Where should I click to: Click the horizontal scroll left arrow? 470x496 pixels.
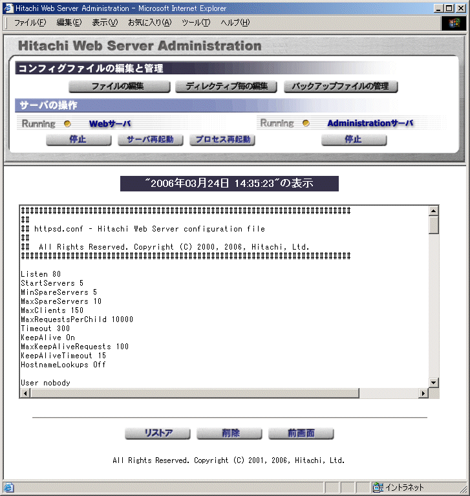[x=25, y=393]
